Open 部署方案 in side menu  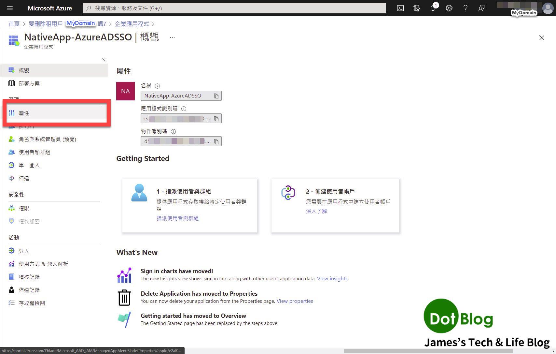pos(54,83)
